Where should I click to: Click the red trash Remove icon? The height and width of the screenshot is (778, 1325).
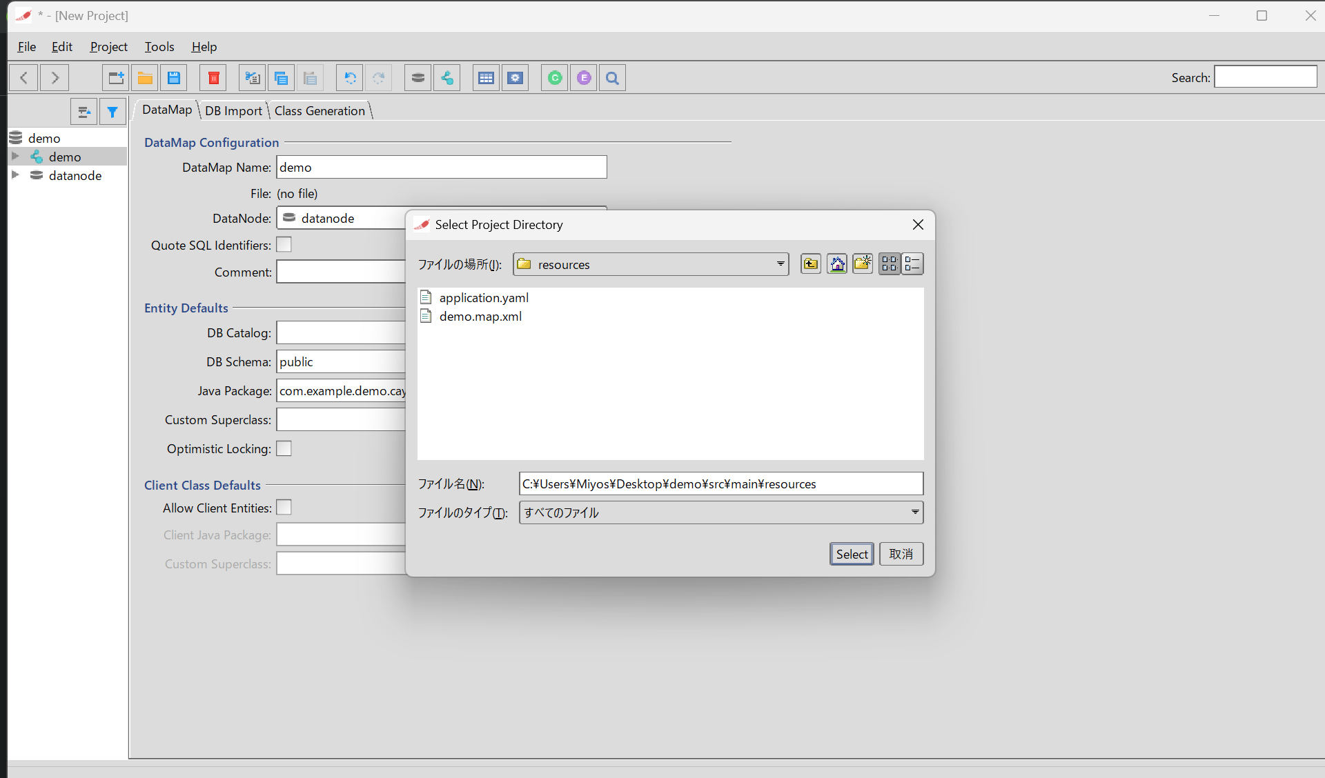213,78
